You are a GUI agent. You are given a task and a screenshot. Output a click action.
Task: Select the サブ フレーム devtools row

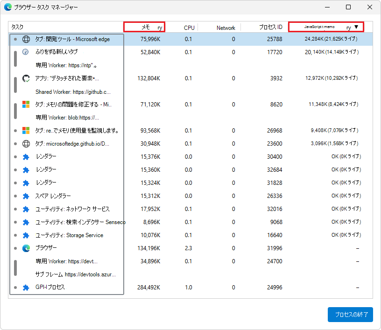point(75,274)
